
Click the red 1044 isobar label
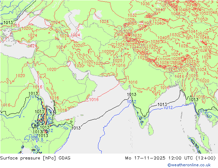pyautogui.click(x=193, y=32)
